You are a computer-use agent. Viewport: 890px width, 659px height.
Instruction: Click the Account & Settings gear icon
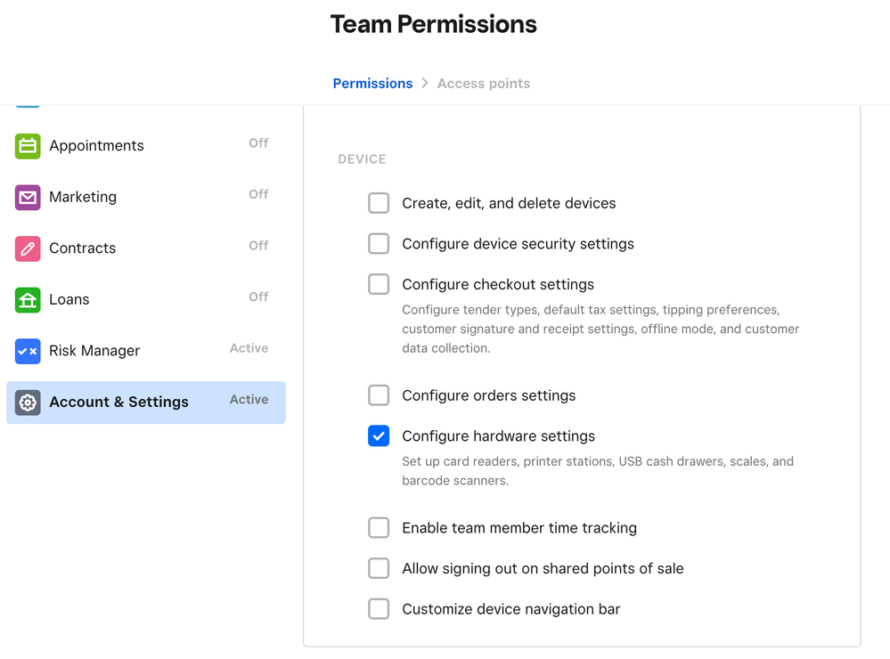[x=28, y=403]
